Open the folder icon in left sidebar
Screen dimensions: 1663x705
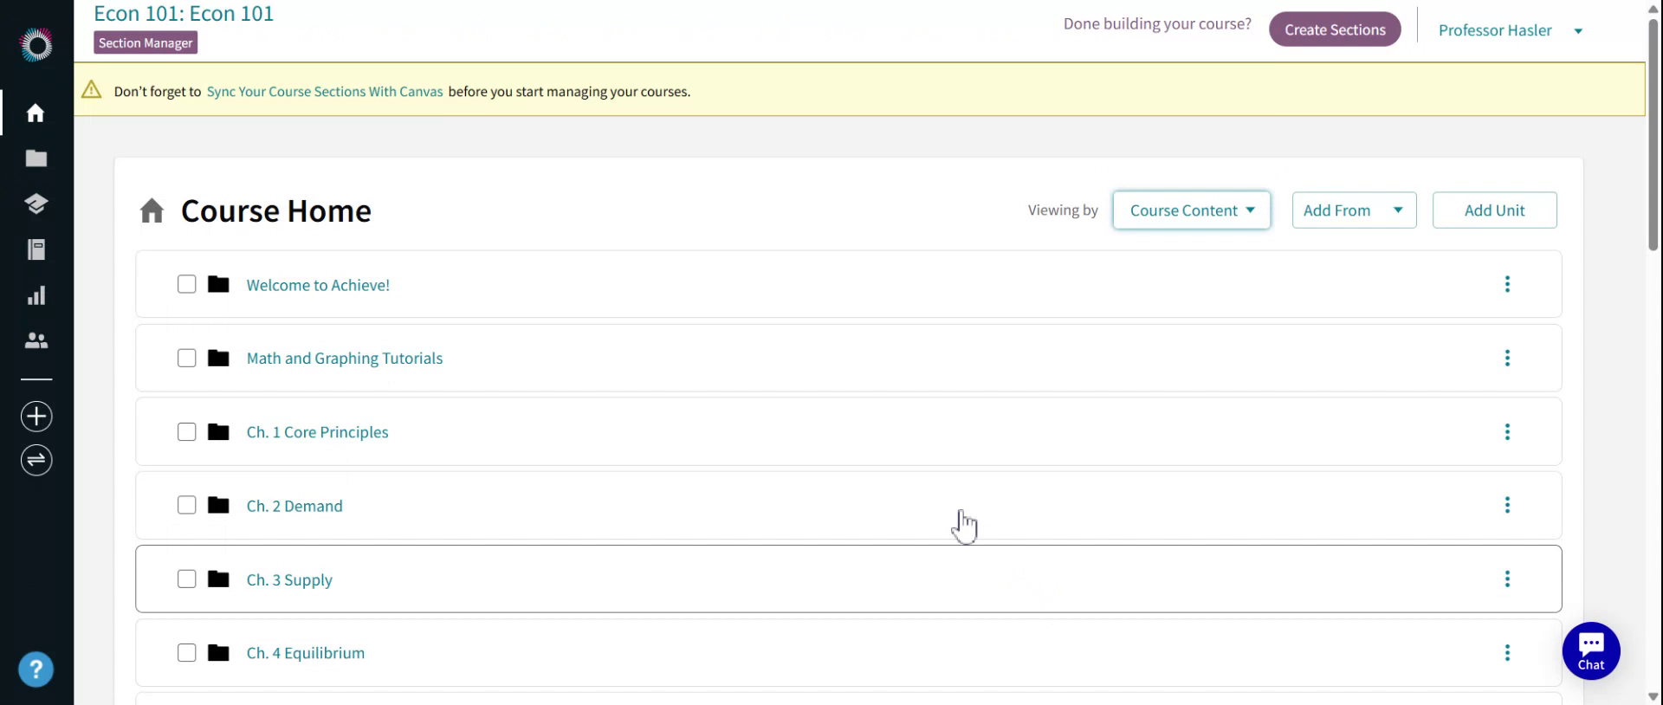pos(36,158)
